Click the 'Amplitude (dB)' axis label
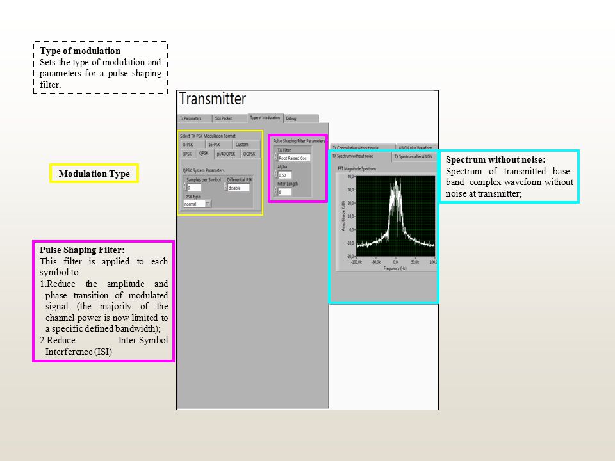Image resolution: width=615 pixels, height=461 pixels. [x=343, y=216]
